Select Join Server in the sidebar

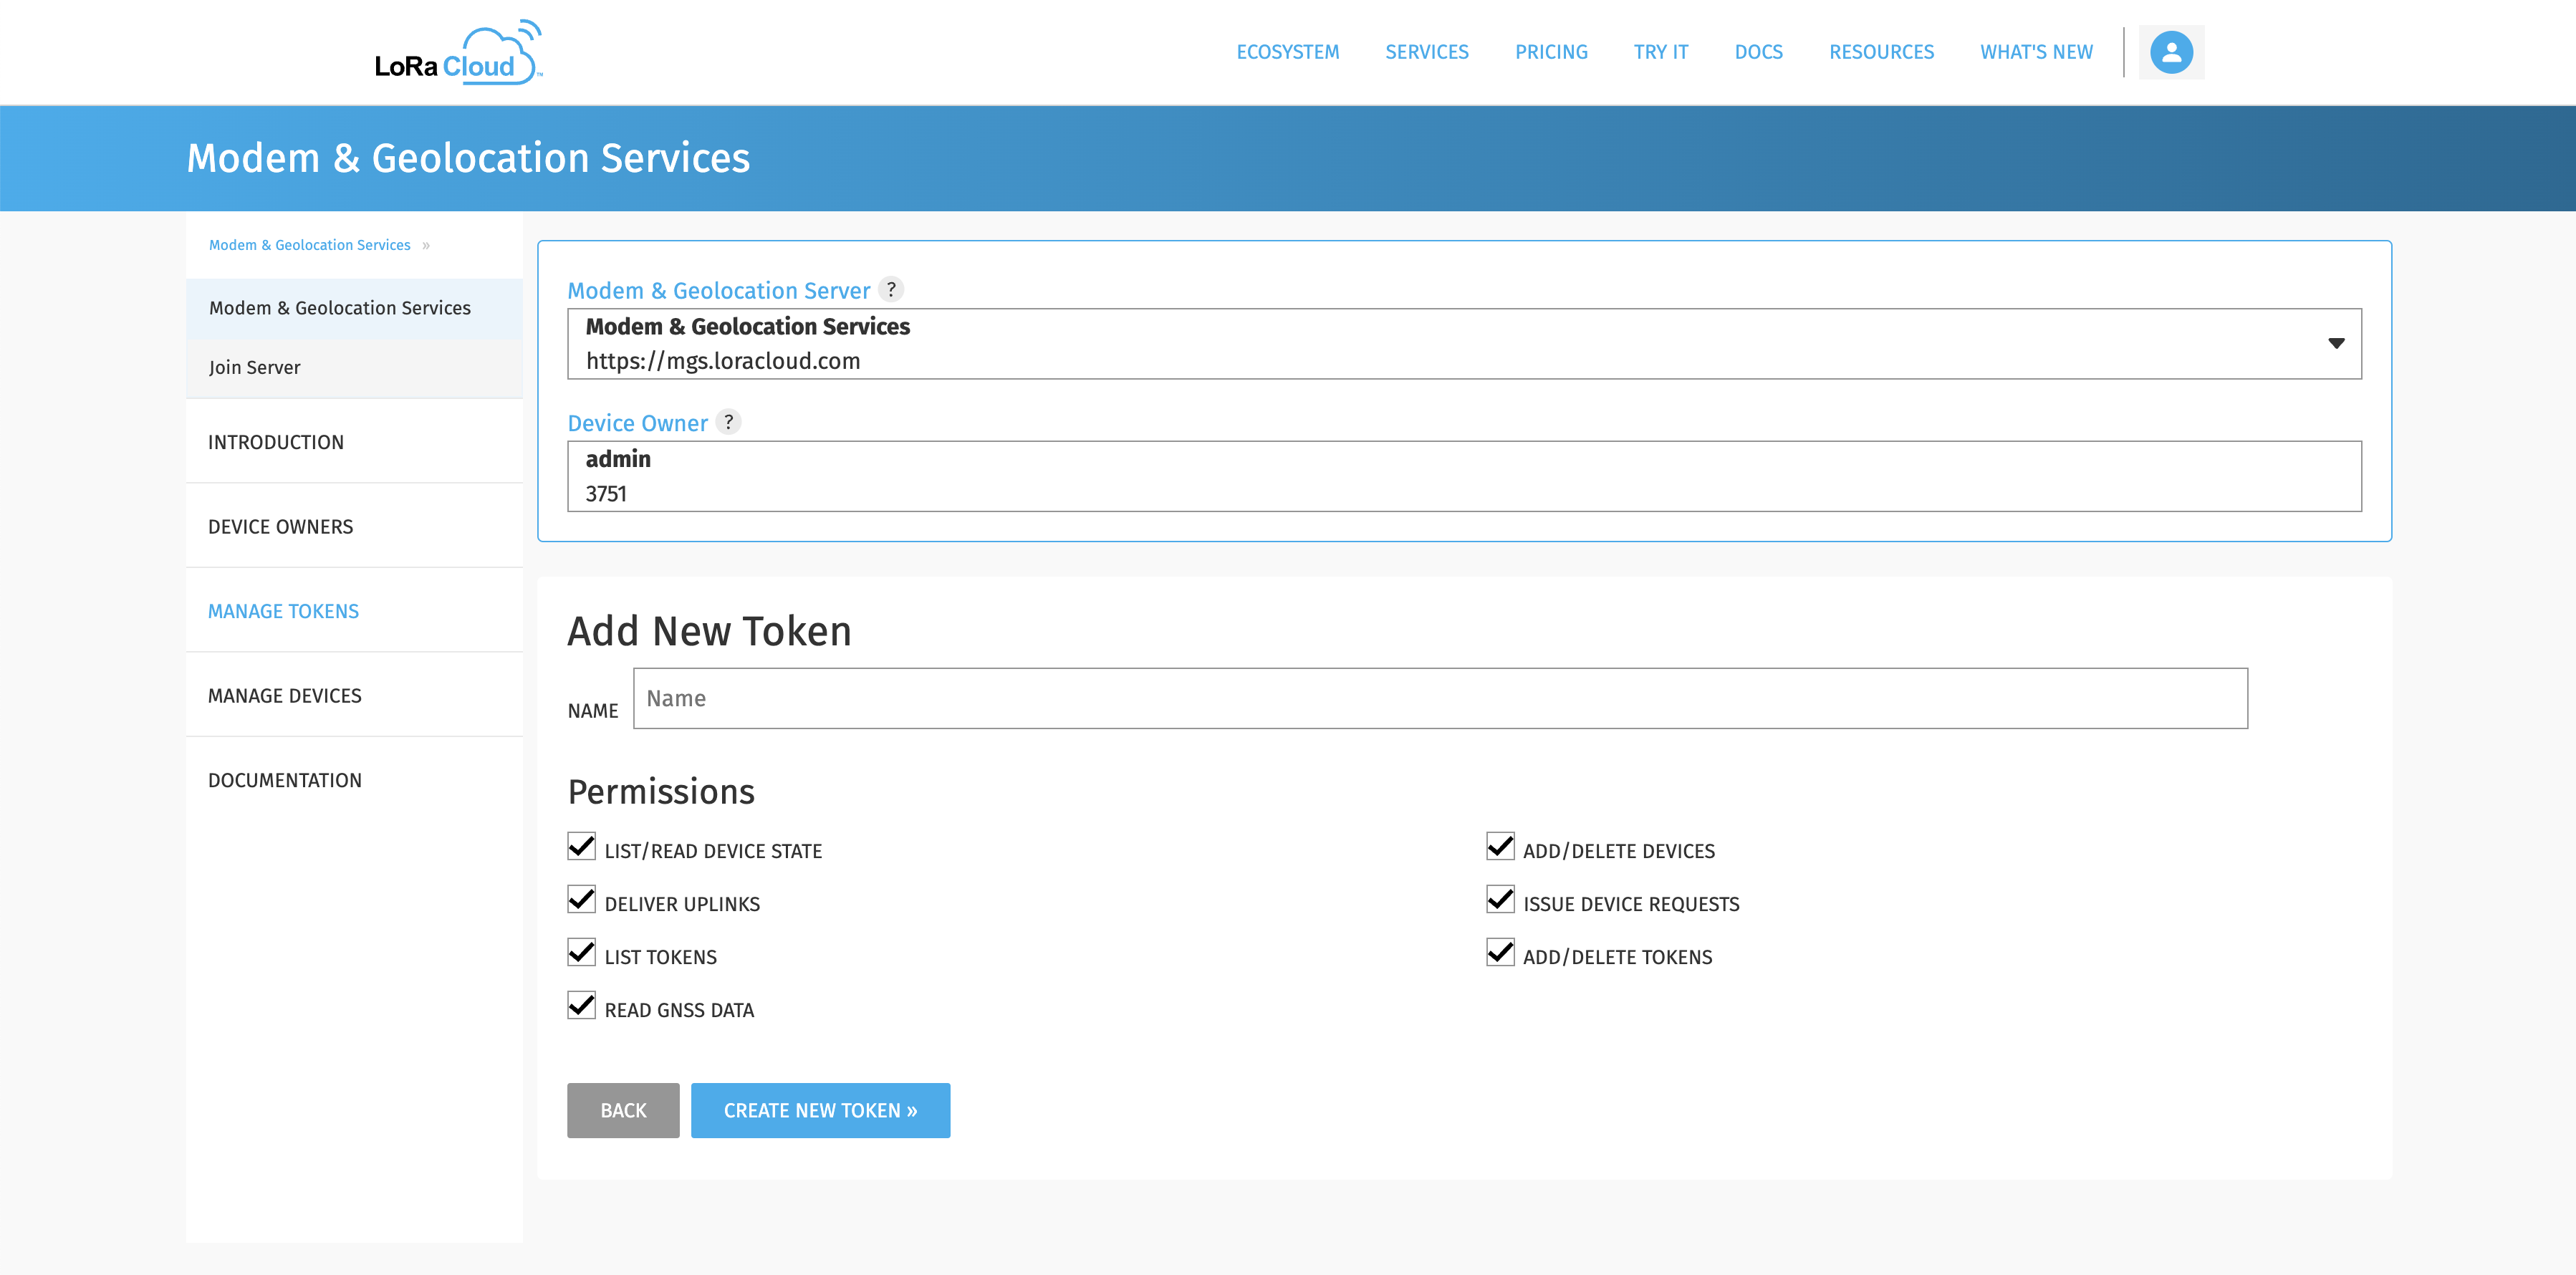point(354,368)
